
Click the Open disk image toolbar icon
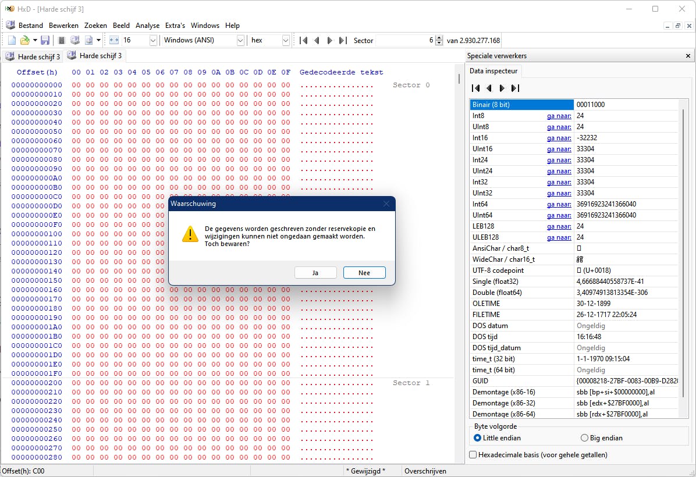pos(89,40)
